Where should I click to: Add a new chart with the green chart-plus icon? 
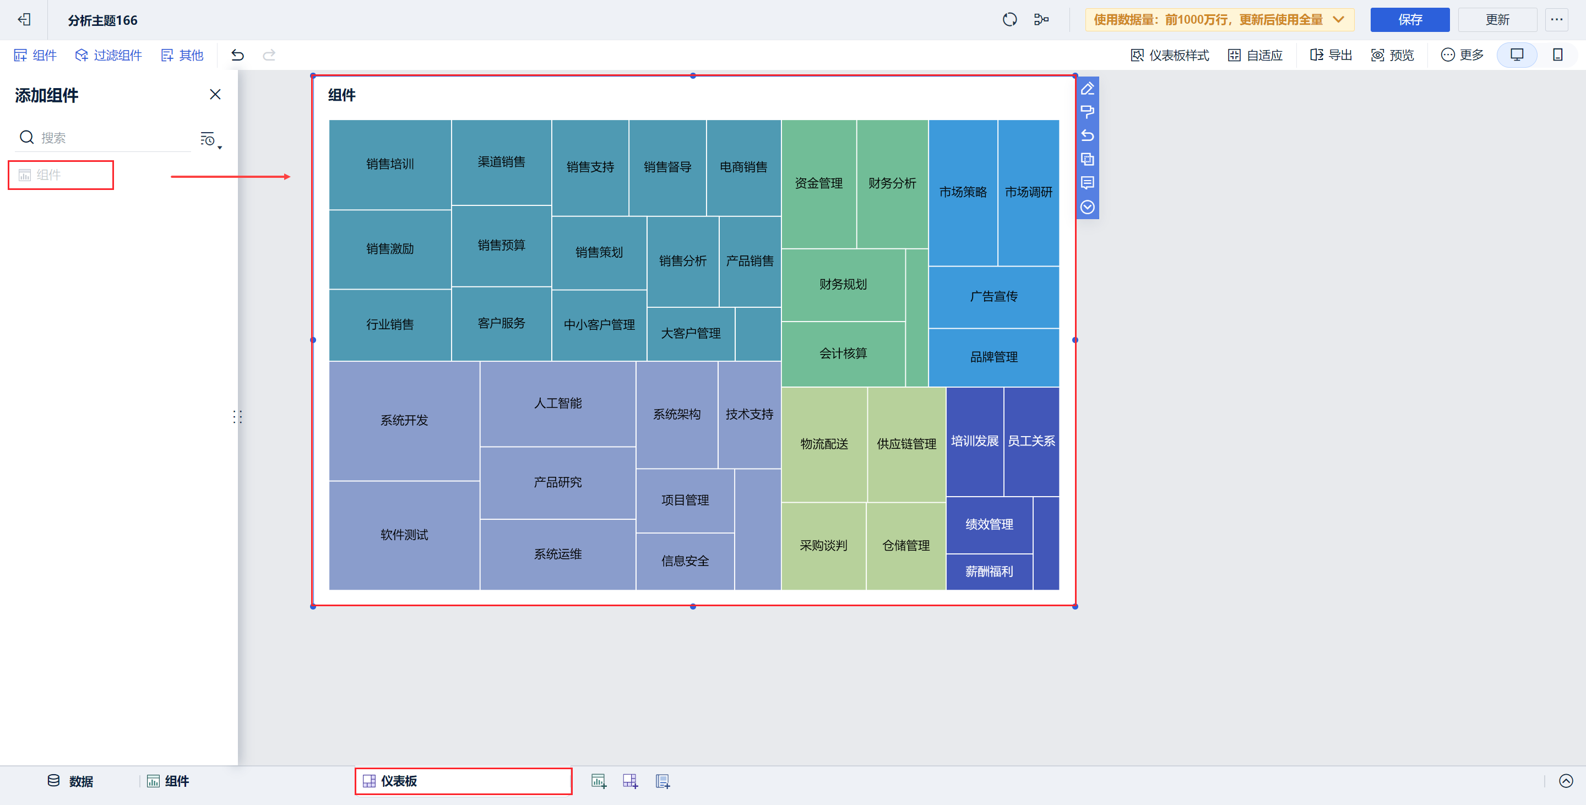(x=599, y=780)
